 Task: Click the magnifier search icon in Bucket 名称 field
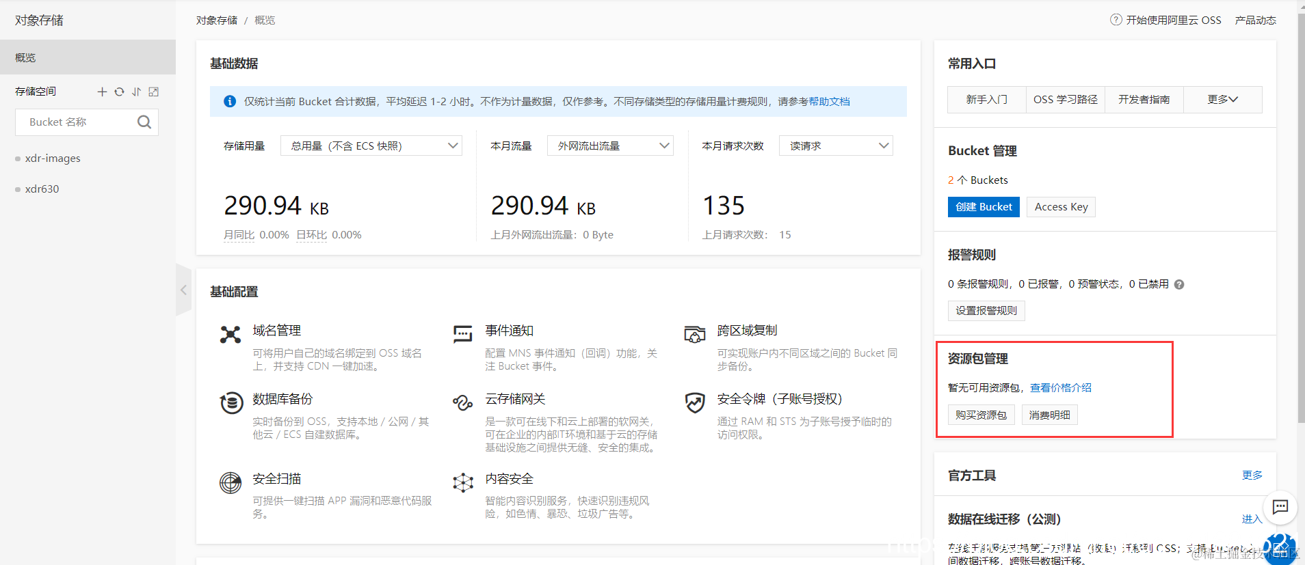[144, 122]
